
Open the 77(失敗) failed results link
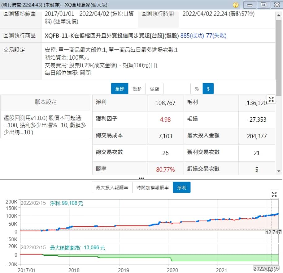[216, 36]
